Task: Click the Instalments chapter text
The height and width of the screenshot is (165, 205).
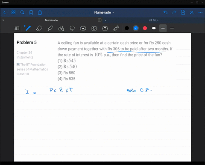Action: (x=25, y=57)
